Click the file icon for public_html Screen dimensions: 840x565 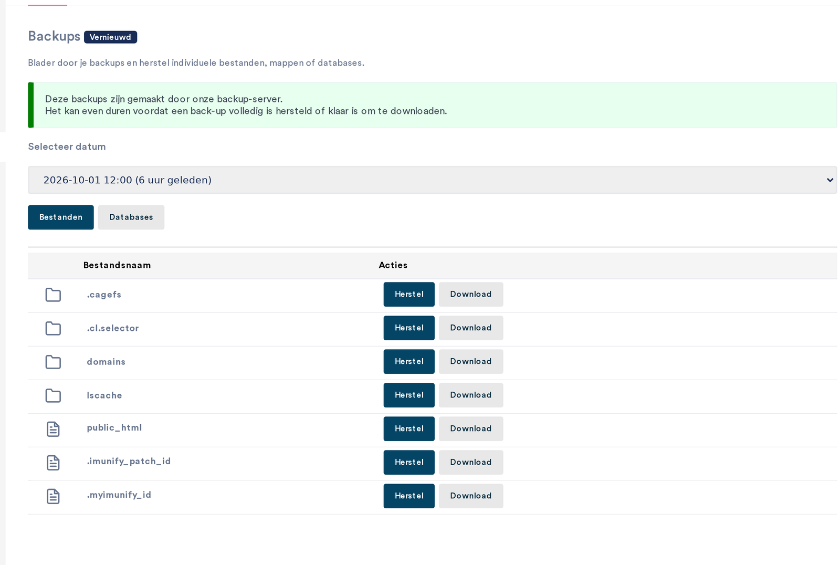[53, 429]
